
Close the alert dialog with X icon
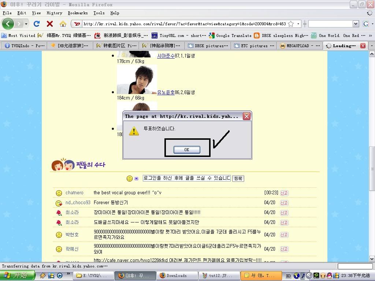click(247, 116)
